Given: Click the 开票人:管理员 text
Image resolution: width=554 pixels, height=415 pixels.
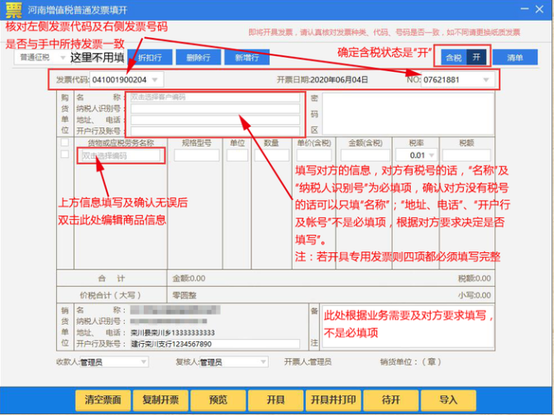Looking at the screenshot, I should point(308,361).
